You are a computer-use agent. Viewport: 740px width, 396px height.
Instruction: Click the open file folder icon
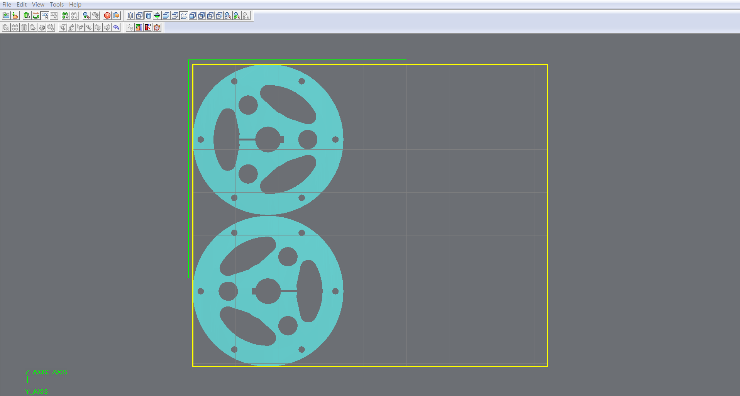(x=6, y=16)
